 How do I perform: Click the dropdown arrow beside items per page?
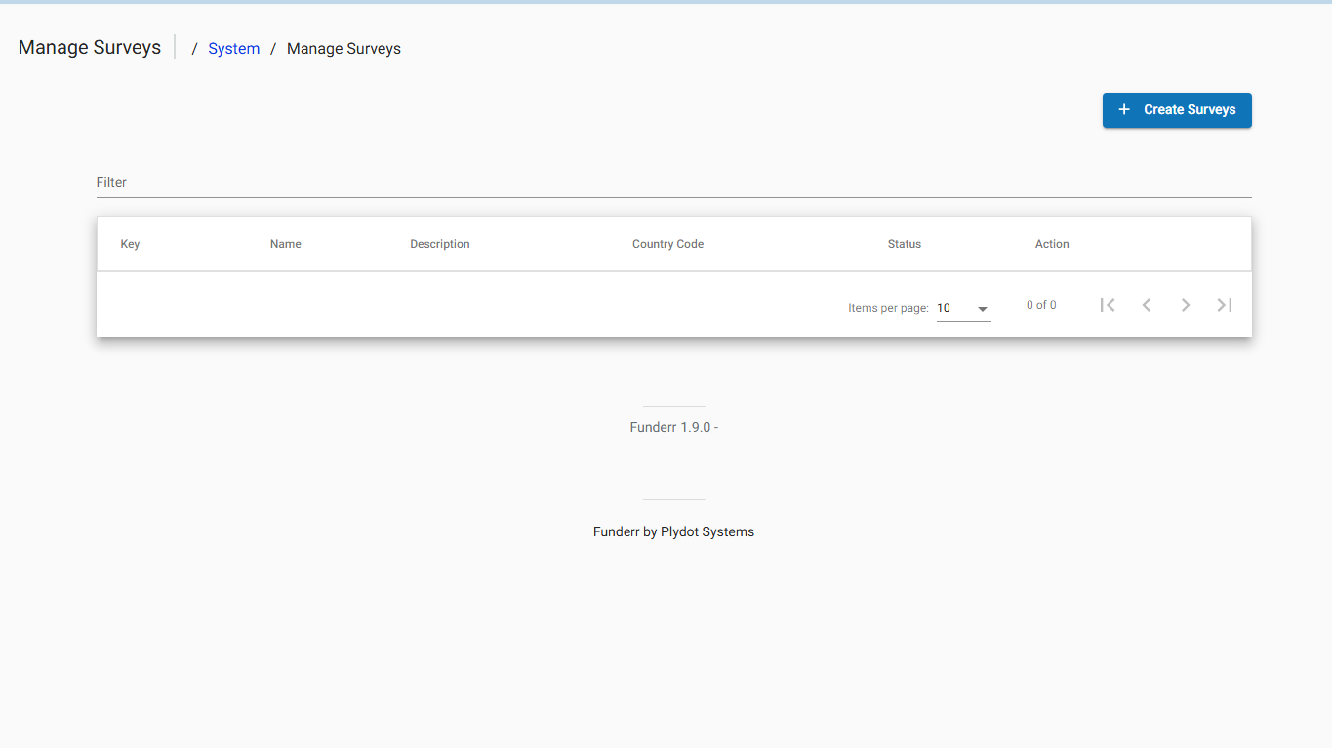click(x=983, y=308)
